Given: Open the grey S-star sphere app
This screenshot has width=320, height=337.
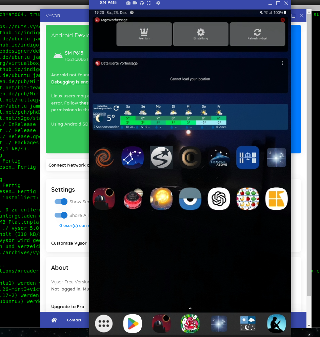Looking at the screenshot, I should tap(161, 157).
